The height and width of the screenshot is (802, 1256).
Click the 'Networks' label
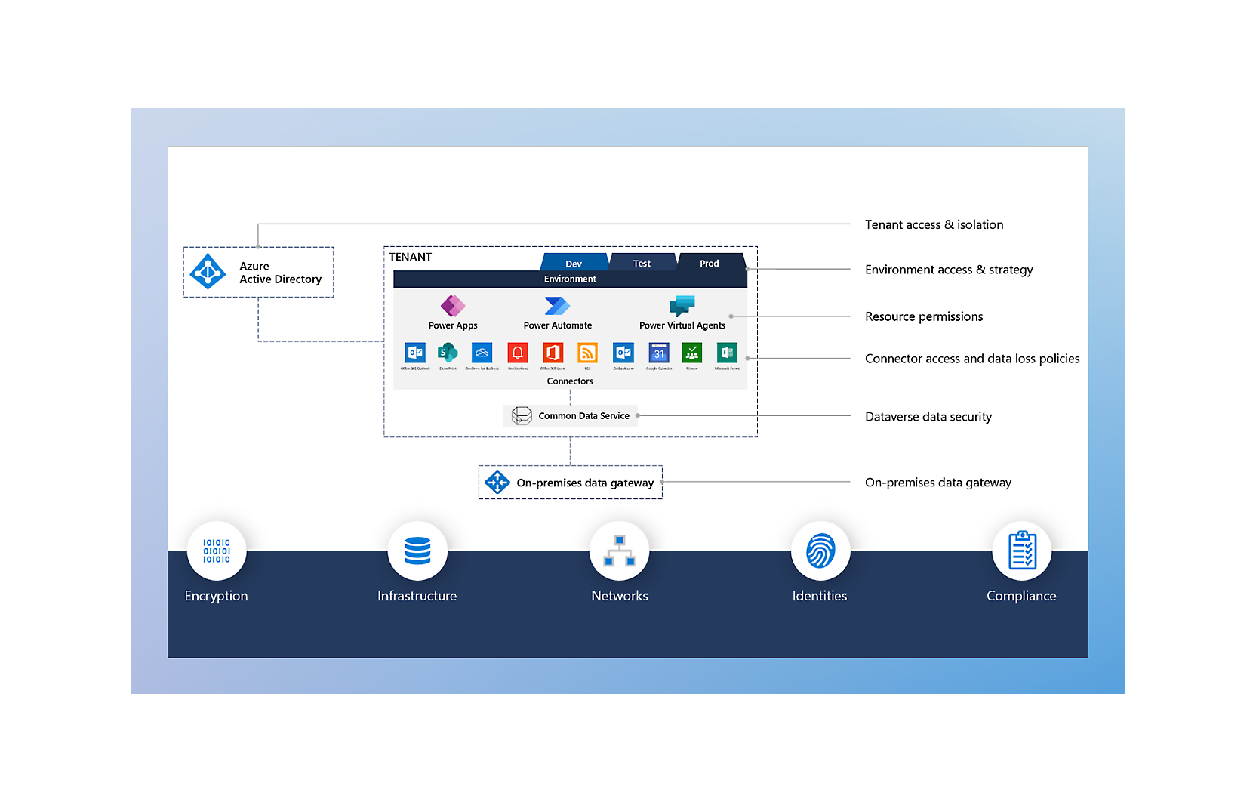tap(620, 596)
